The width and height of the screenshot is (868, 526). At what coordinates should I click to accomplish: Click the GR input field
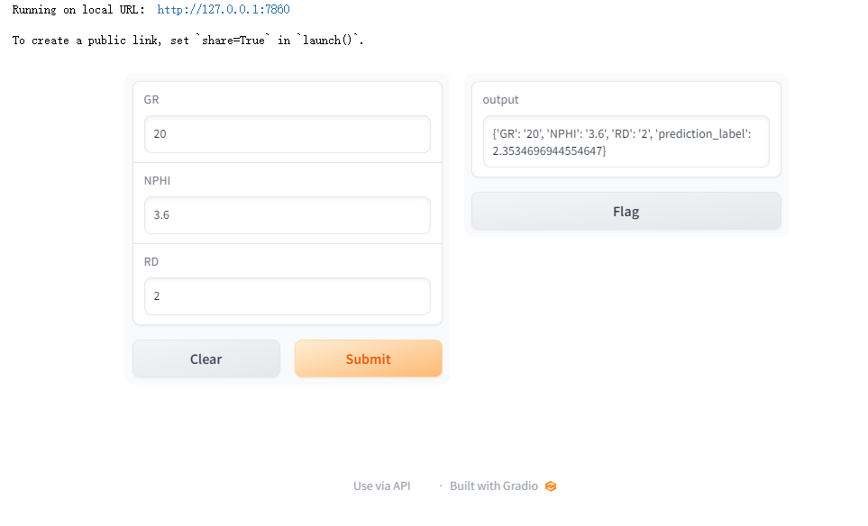(x=288, y=134)
